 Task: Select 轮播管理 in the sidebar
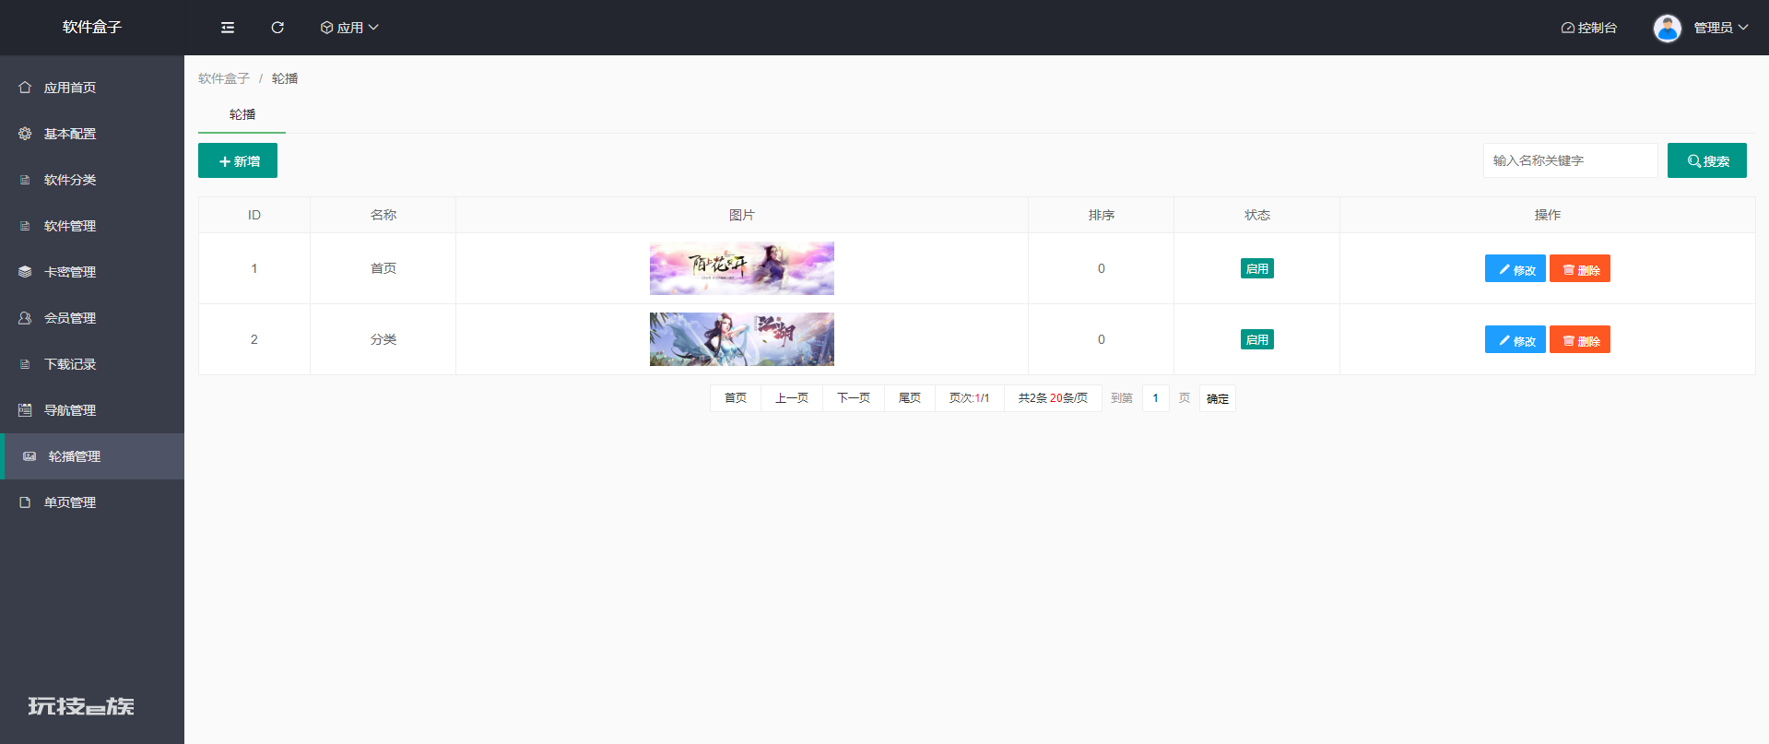(92, 456)
